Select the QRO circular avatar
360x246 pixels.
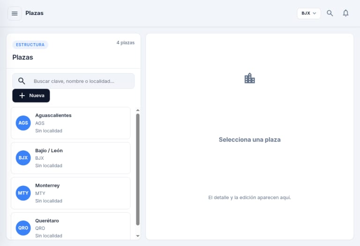tap(23, 228)
